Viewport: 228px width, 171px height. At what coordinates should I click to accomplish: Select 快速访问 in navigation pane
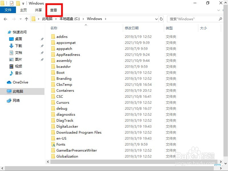20,32
